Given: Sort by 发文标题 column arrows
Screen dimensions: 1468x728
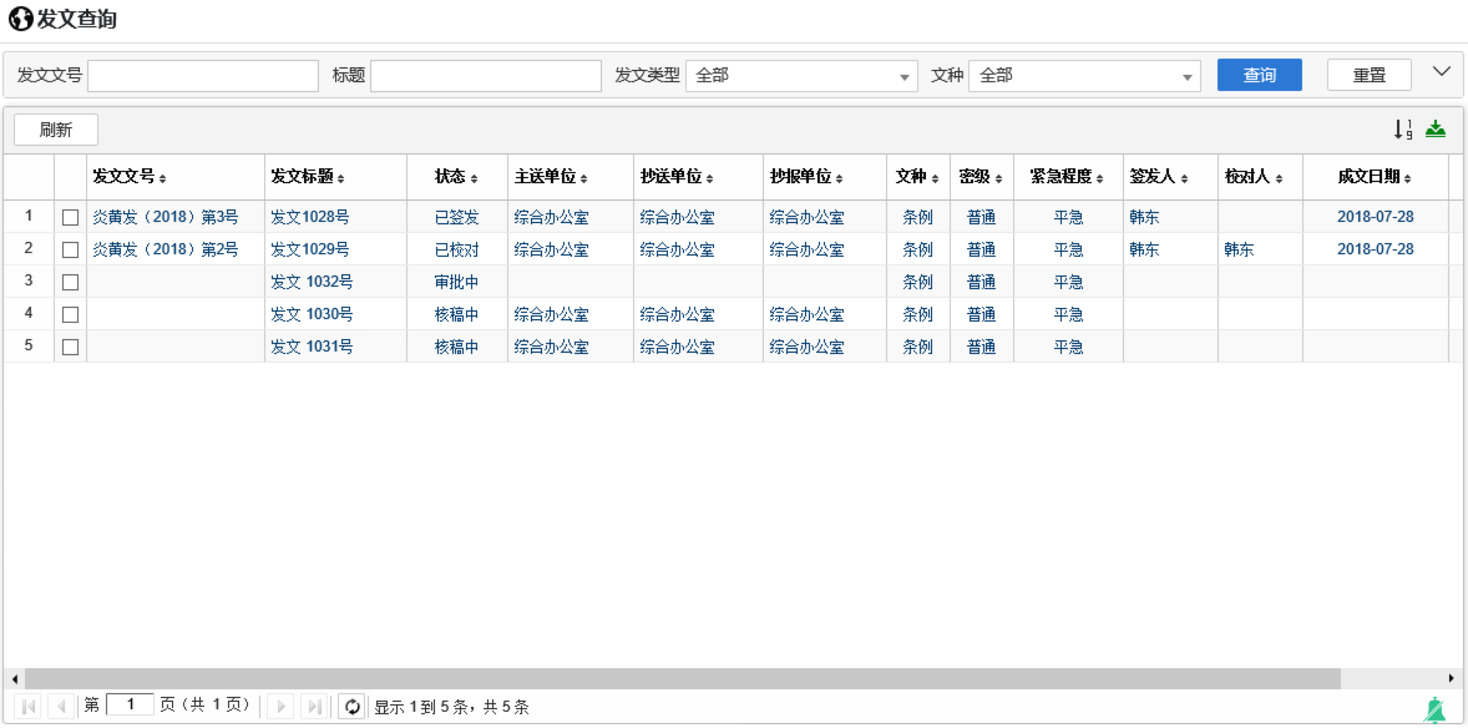Looking at the screenshot, I should [x=341, y=178].
